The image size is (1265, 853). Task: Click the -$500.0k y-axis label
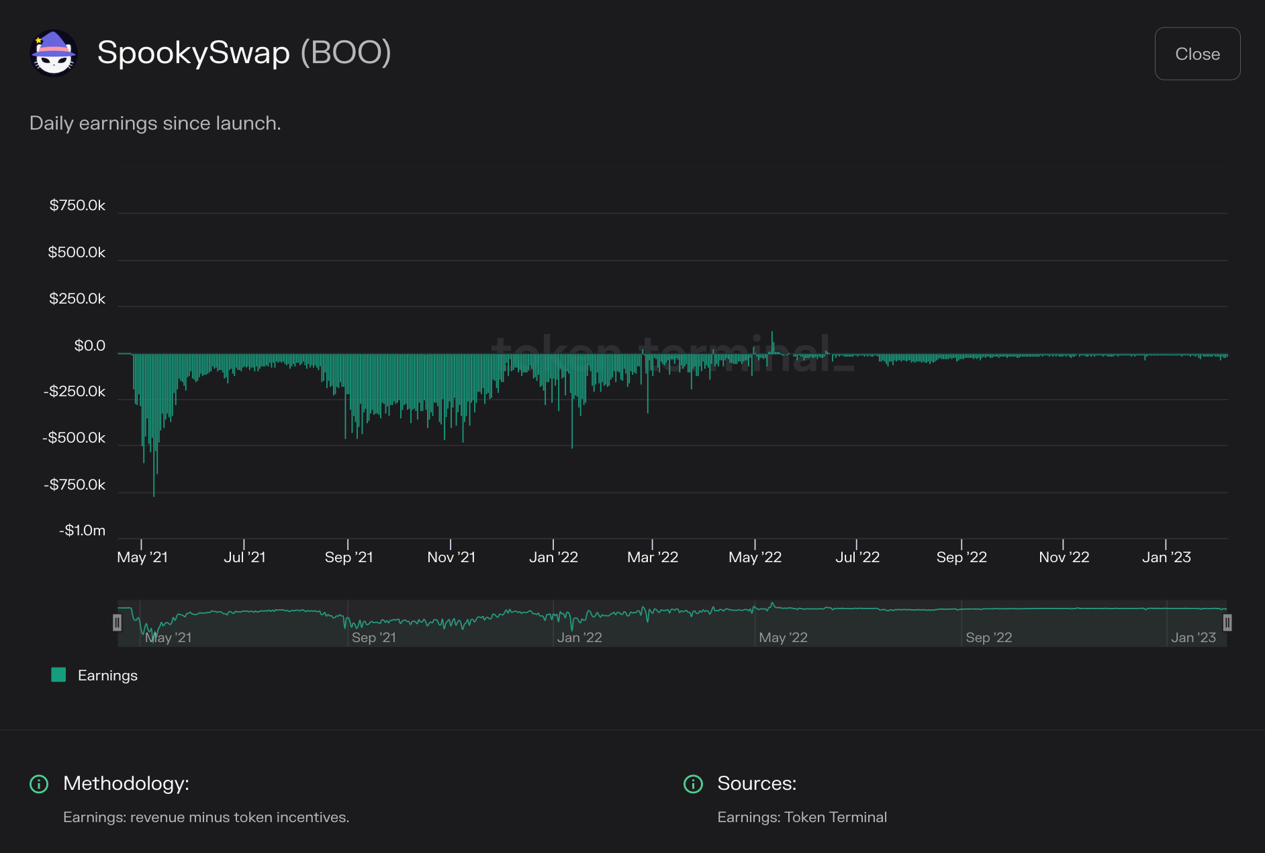[74, 438]
